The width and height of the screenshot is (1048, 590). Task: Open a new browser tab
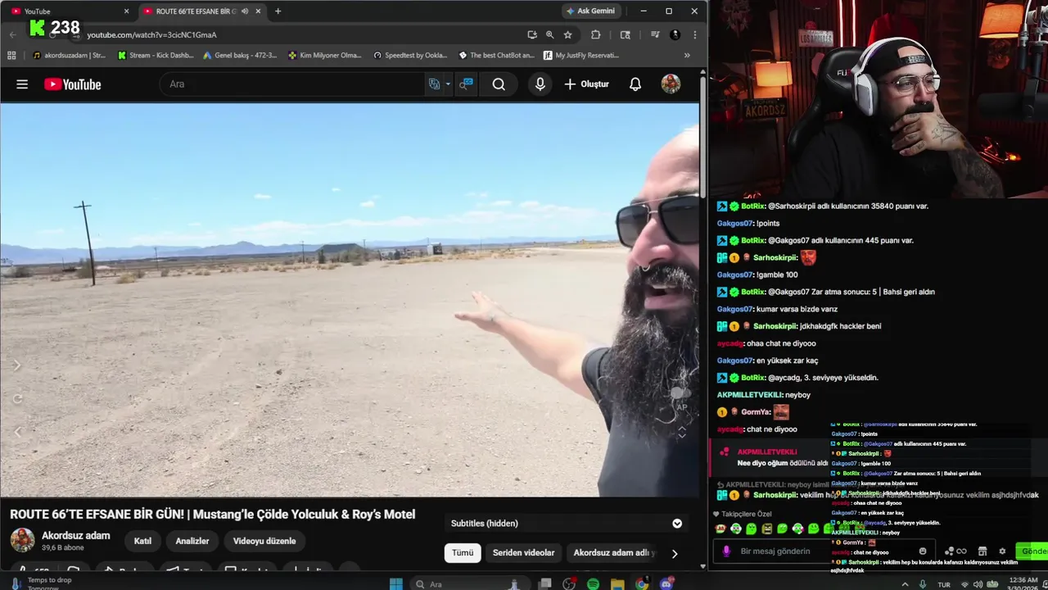pyautogui.click(x=278, y=11)
